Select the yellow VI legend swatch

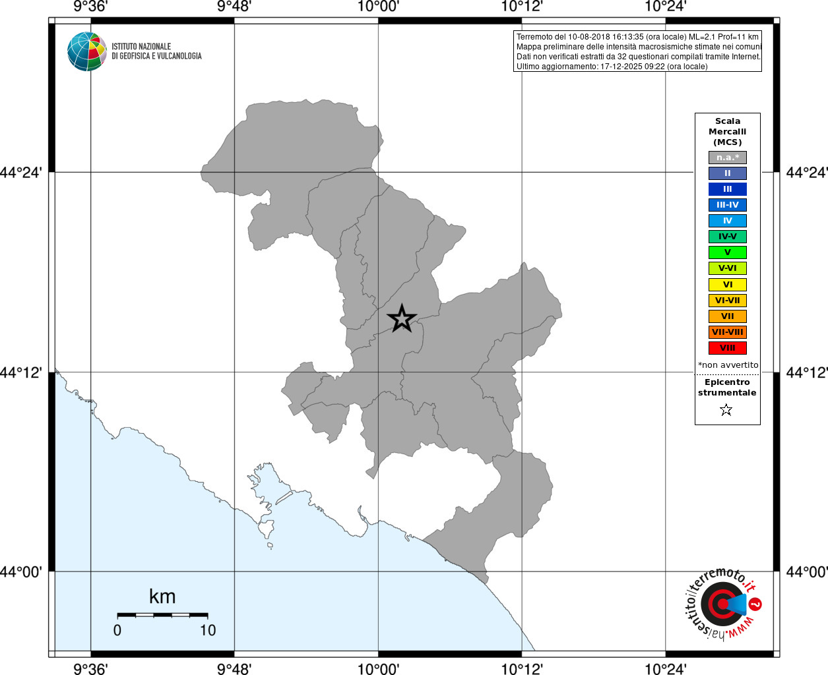(728, 285)
